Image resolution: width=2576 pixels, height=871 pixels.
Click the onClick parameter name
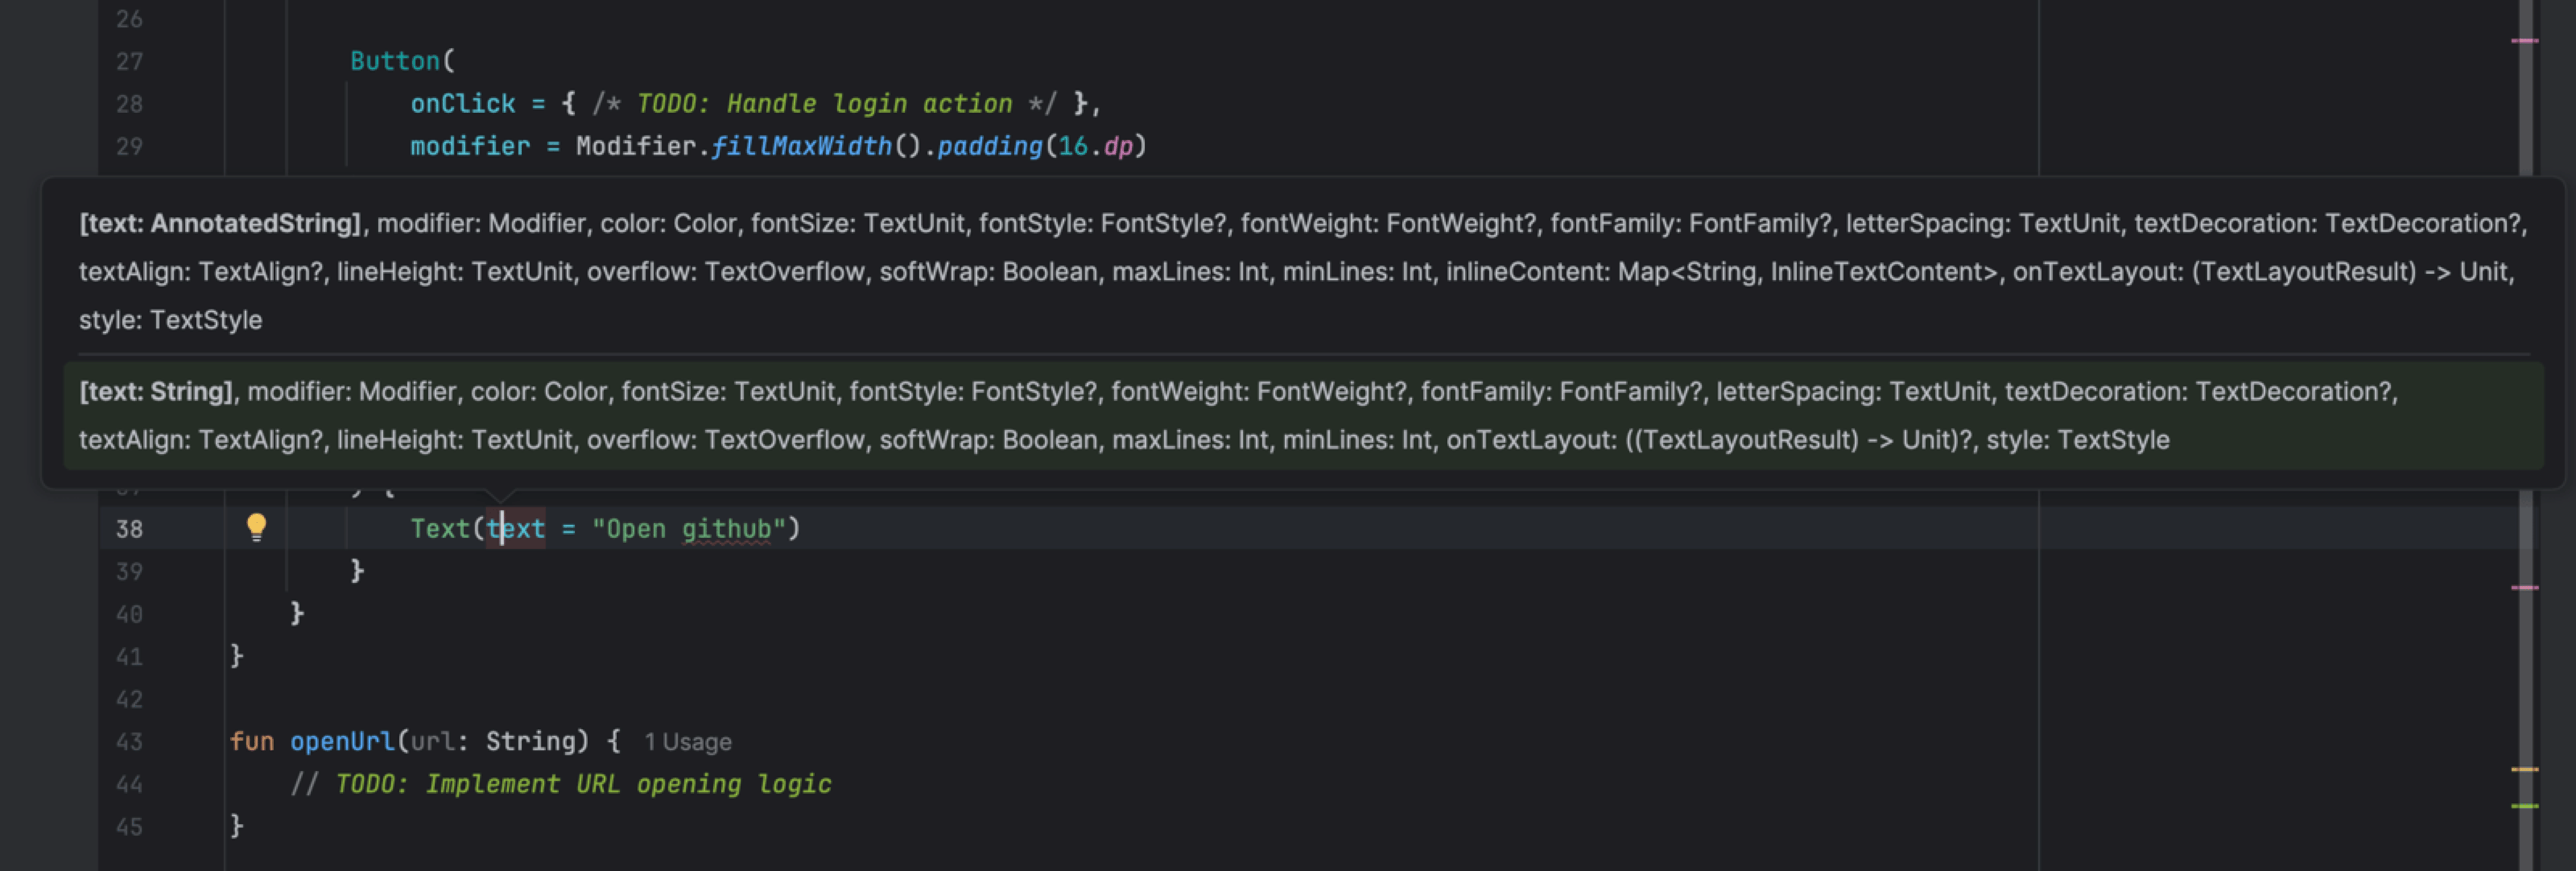(462, 104)
